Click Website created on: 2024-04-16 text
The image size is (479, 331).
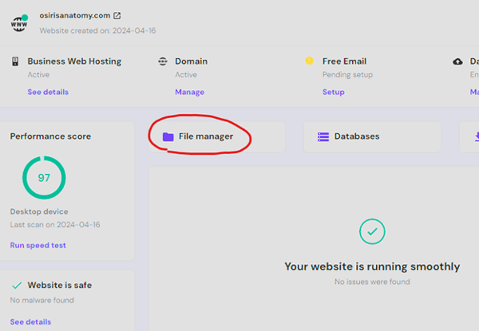pyautogui.click(x=97, y=30)
